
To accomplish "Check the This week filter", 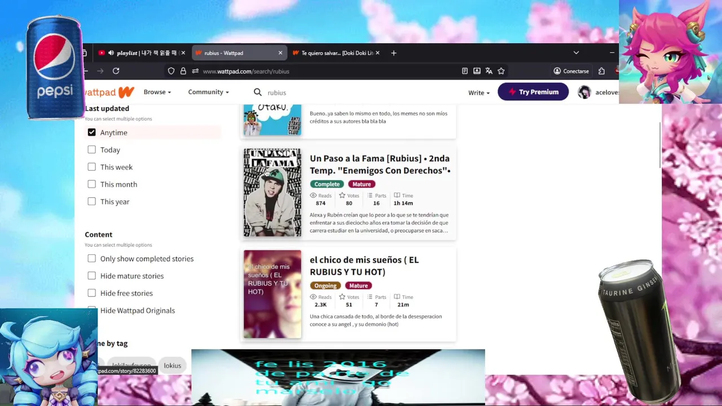I will pos(91,167).
